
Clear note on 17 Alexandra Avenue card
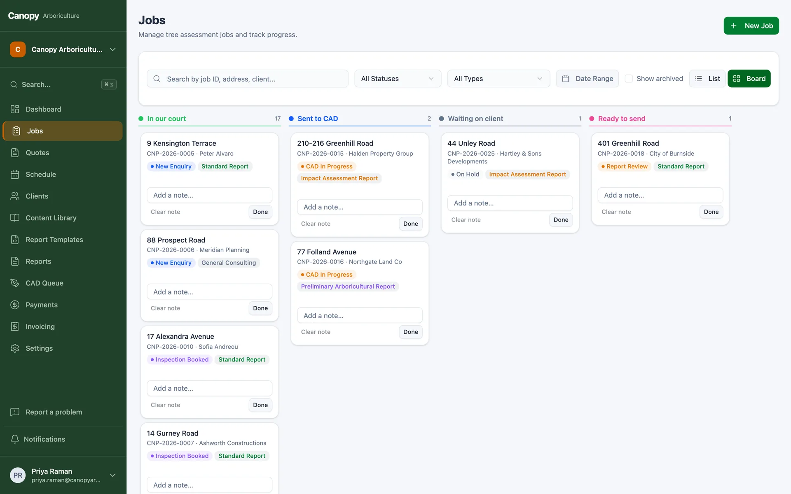[x=165, y=405]
